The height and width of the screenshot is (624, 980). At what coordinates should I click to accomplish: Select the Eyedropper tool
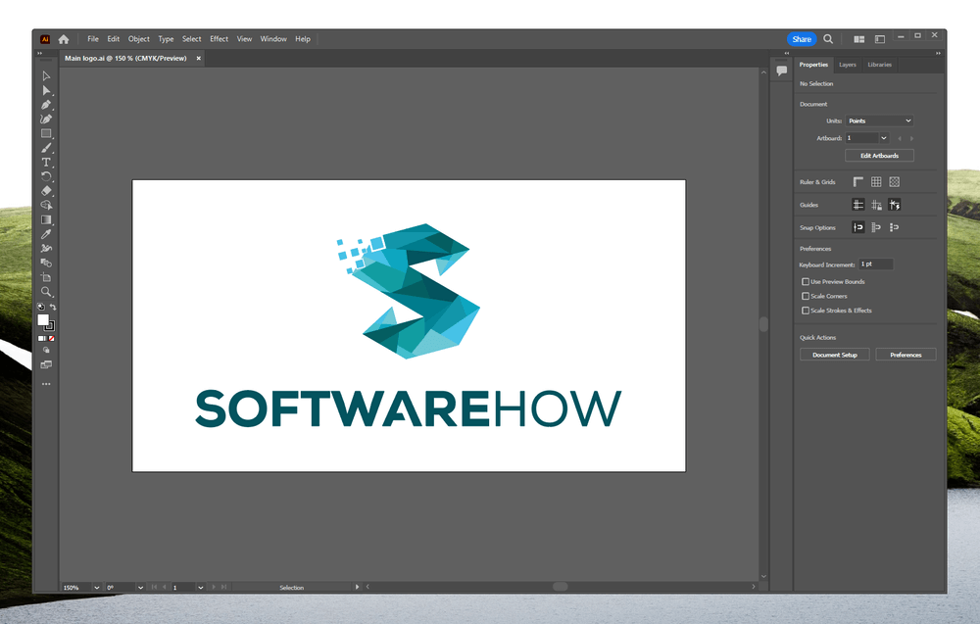point(46,234)
